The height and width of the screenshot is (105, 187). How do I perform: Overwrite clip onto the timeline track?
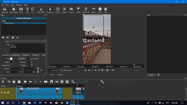41,82
